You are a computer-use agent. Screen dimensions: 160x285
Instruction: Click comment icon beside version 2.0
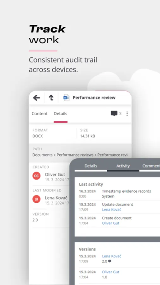click(110, 261)
